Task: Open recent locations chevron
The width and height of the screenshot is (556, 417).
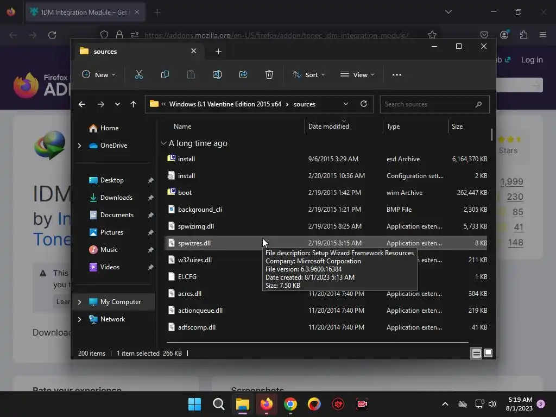Action: point(117,104)
